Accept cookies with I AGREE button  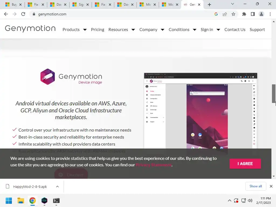click(x=245, y=164)
